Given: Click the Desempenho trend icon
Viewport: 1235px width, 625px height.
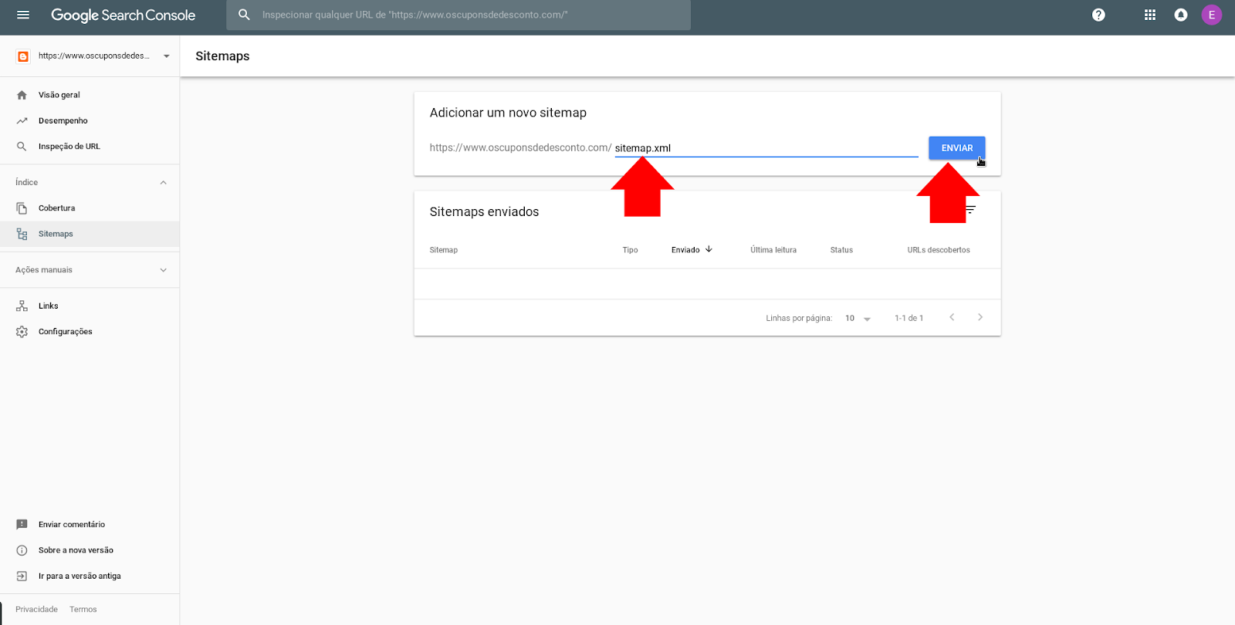Looking at the screenshot, I should (22, 120).
